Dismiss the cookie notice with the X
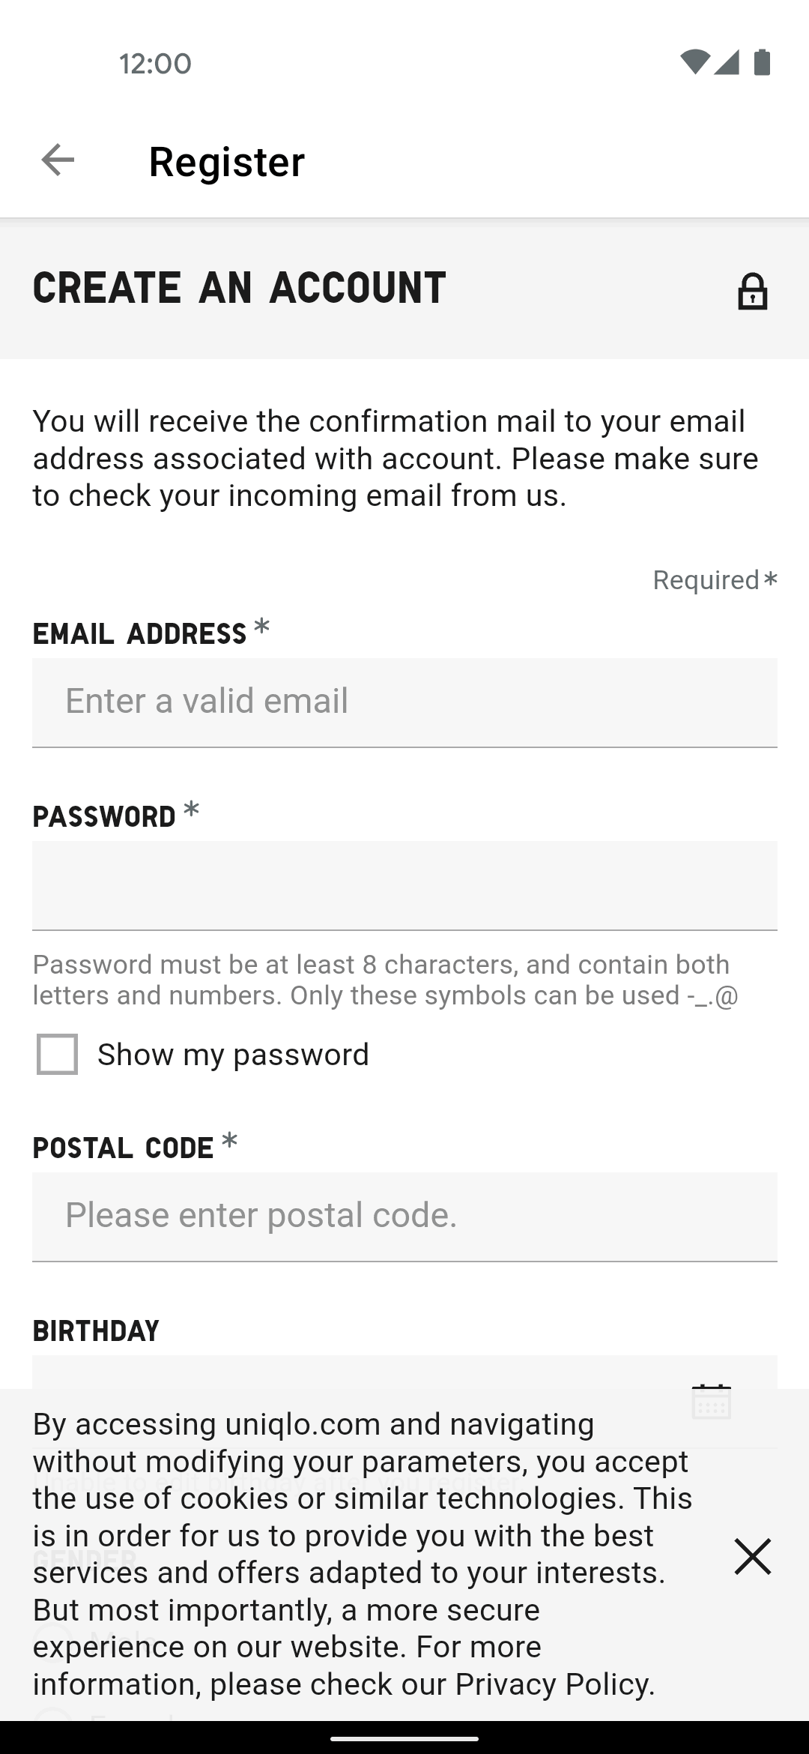Image resolution: width=809 pixels, height=1754 pixels. (752, 1556)
